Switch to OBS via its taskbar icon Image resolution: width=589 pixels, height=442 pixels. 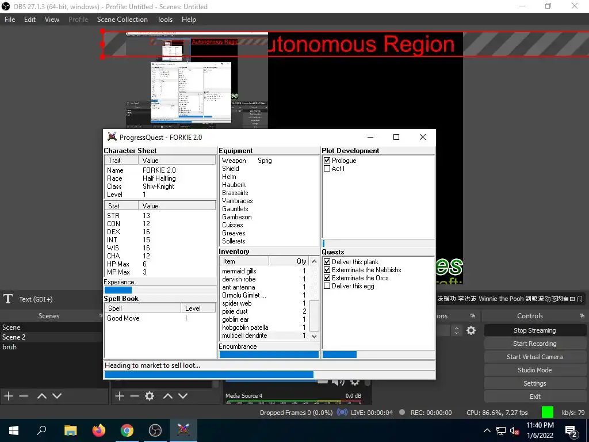tap(155, 430)
